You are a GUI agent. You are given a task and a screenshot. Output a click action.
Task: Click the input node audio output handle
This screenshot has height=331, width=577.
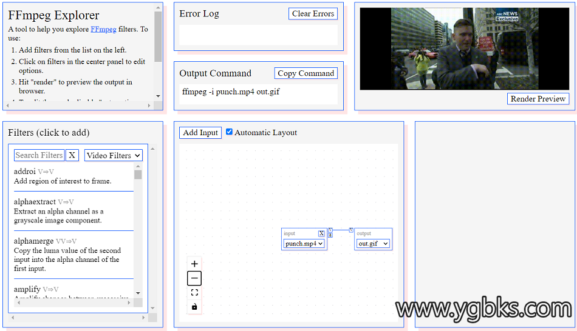coord(330,235)
